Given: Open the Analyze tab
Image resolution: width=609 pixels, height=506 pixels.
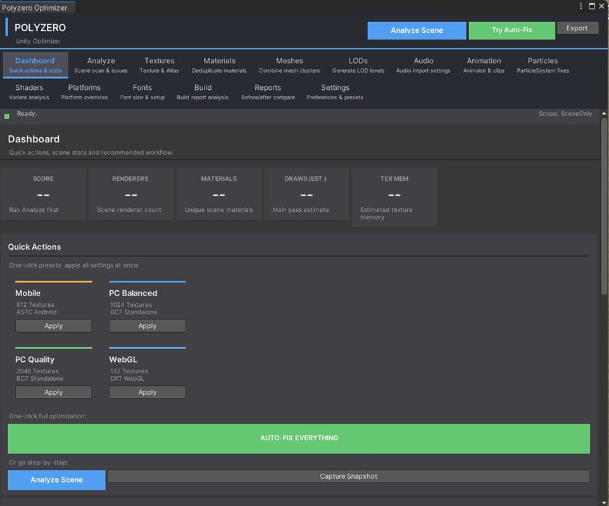Looking at the screenshot, I should coord(101,65).
